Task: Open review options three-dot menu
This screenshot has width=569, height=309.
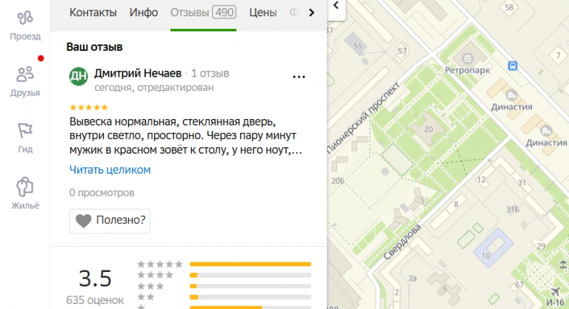Action: pyautogui.click(x=299, y=77)
